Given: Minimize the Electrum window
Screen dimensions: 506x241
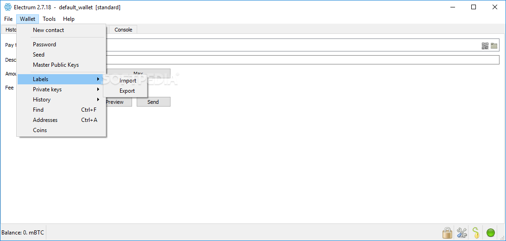Looking at the screenshot, I should tap(452, 7).
